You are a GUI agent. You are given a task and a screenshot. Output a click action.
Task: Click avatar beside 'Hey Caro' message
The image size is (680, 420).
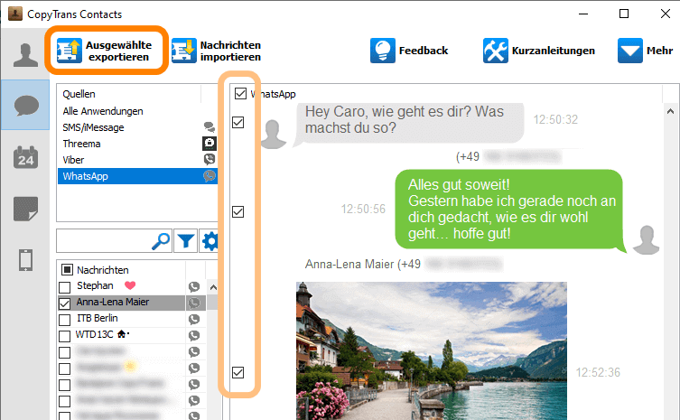pos(273,135)
